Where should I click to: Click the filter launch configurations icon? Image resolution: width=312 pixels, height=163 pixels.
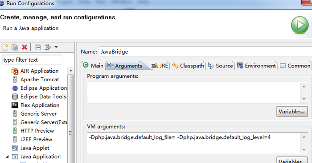tap(48, 47)
